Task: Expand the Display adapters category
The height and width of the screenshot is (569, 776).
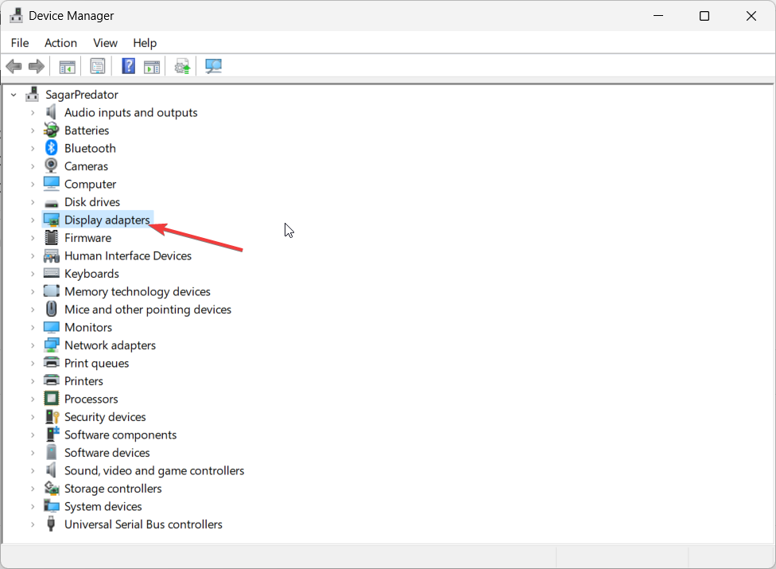Action: tap(33, 220)
